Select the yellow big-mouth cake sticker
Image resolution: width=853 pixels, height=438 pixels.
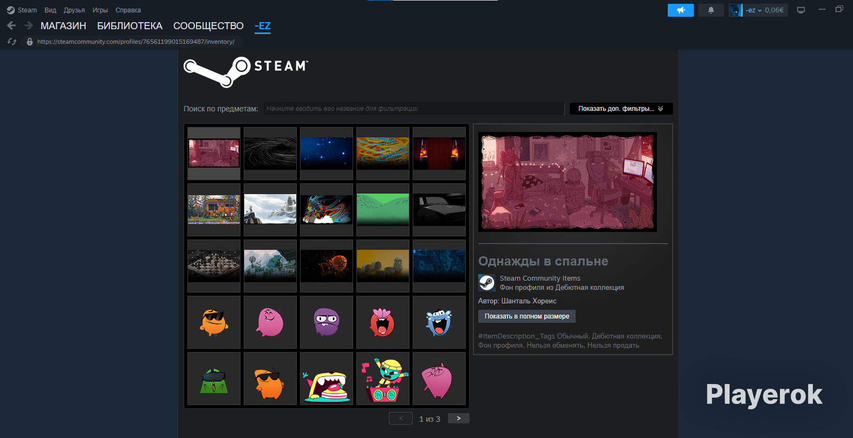coord(327,379)
